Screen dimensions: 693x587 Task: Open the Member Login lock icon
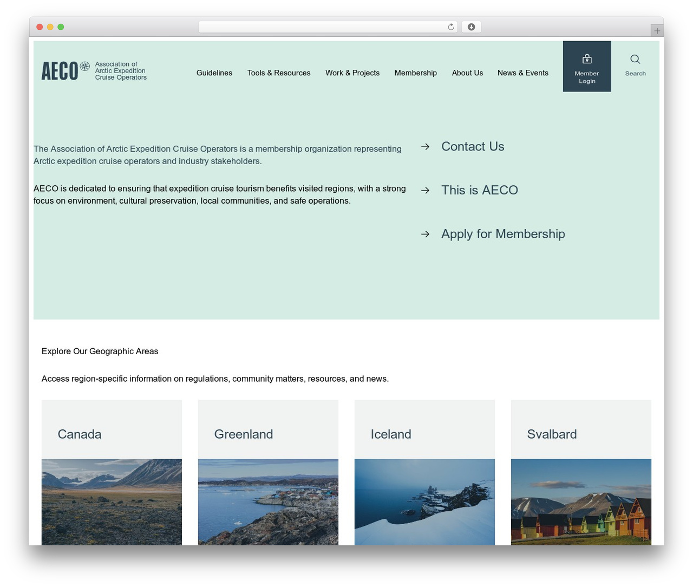(587, 59)
